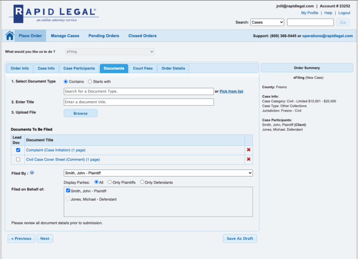The image size is (358, 259).
Task: Click Save As Draft button
Action: pos(240,239)
